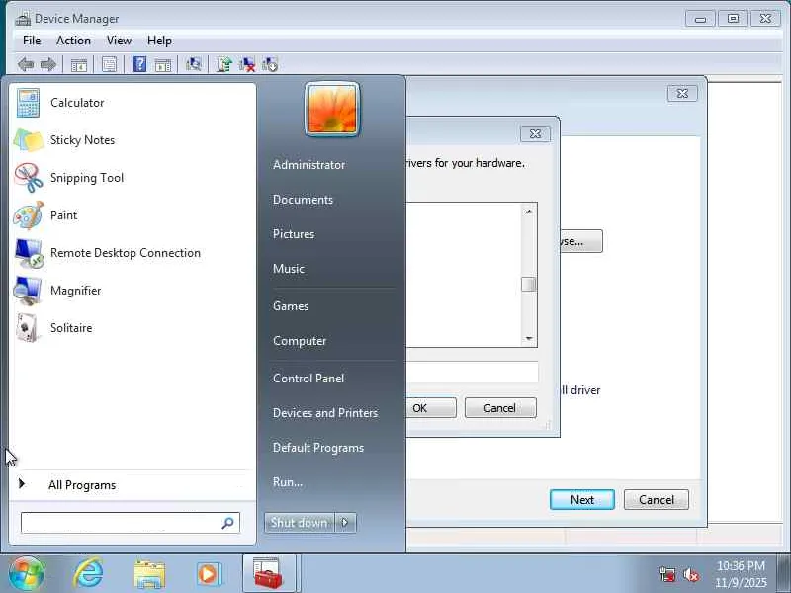Open the View menu in Device Manager
The width and height of the screenshot is (791, 593).
click(x=119, y=41)
